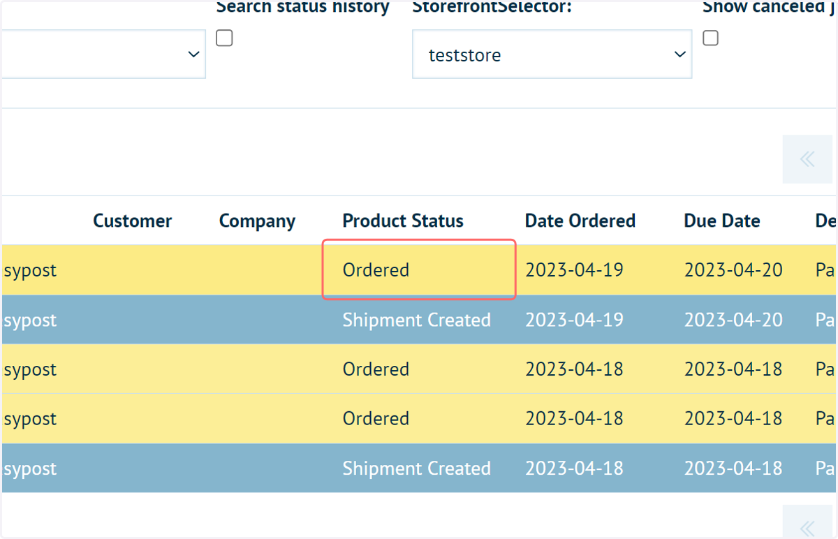The width and height of the screenshot is (838, 539).
Task: Click Shipment Created in the 2023-04-19 row
Action: coord(417,320)
